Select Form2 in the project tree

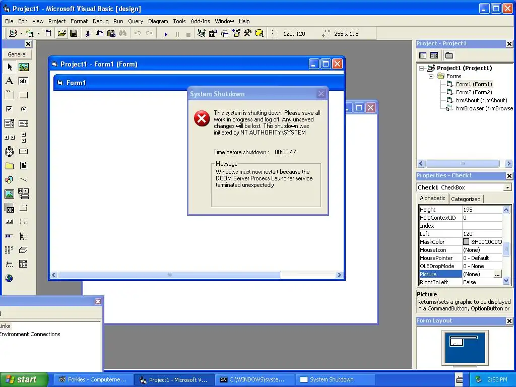(474, 92)
